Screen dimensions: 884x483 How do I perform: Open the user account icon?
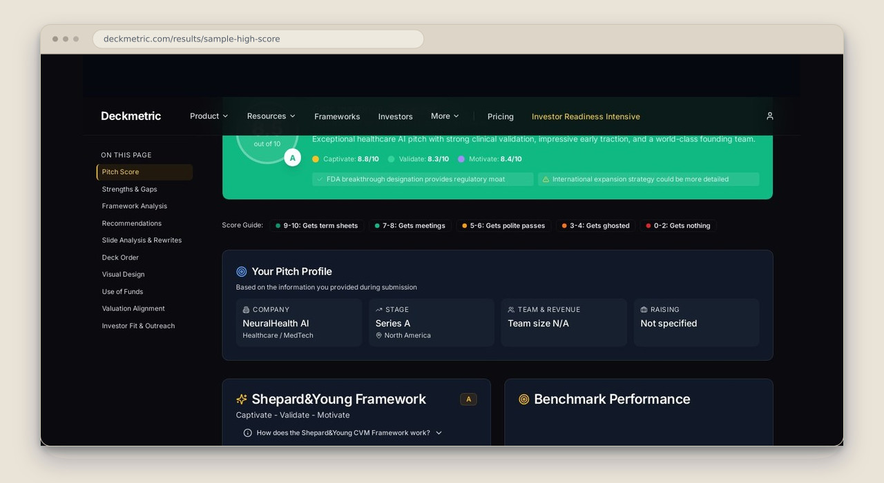769,116
